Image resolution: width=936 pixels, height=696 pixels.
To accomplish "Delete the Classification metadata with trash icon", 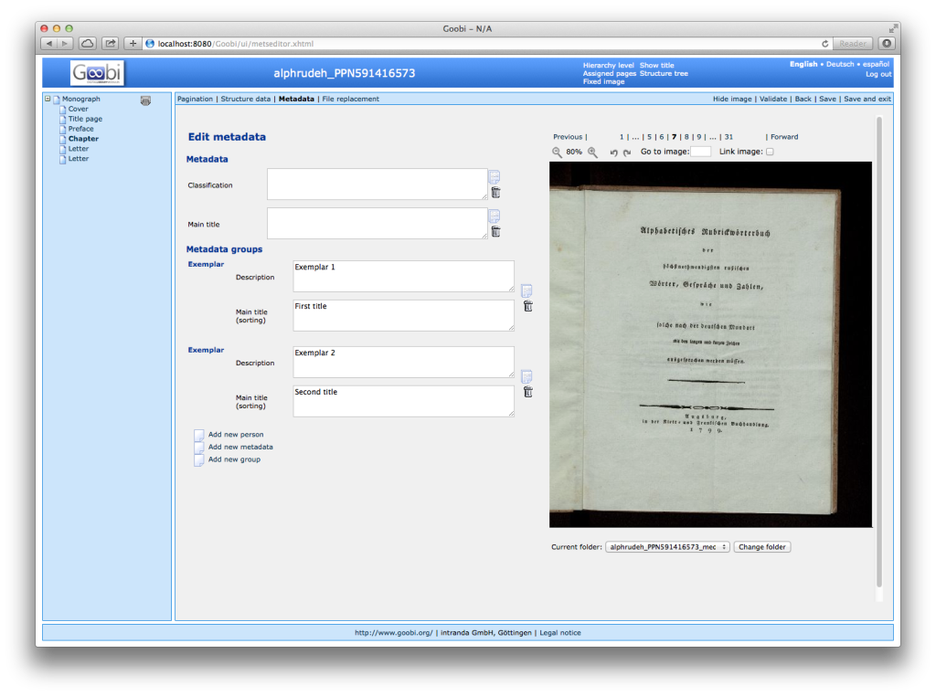I will tap(495, 193).
